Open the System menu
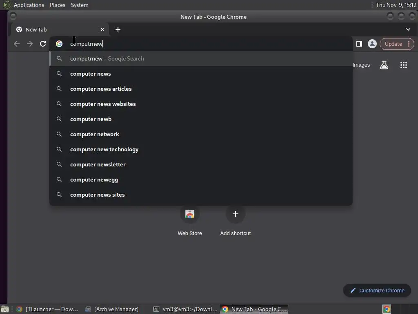418x314 pixels. (80, 5)
